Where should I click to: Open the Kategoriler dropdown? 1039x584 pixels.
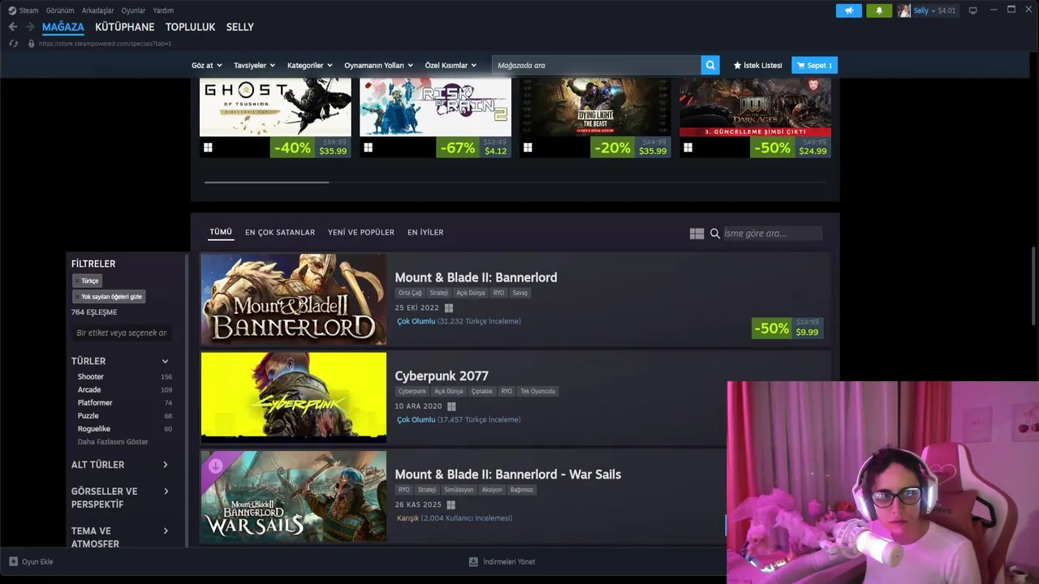coord(309,65)
